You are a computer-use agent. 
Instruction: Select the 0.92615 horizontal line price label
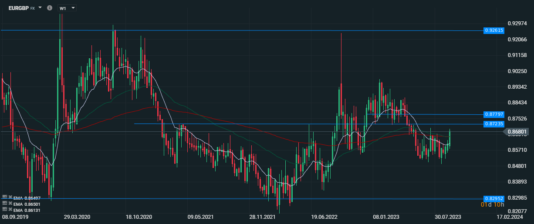point(494,30)
